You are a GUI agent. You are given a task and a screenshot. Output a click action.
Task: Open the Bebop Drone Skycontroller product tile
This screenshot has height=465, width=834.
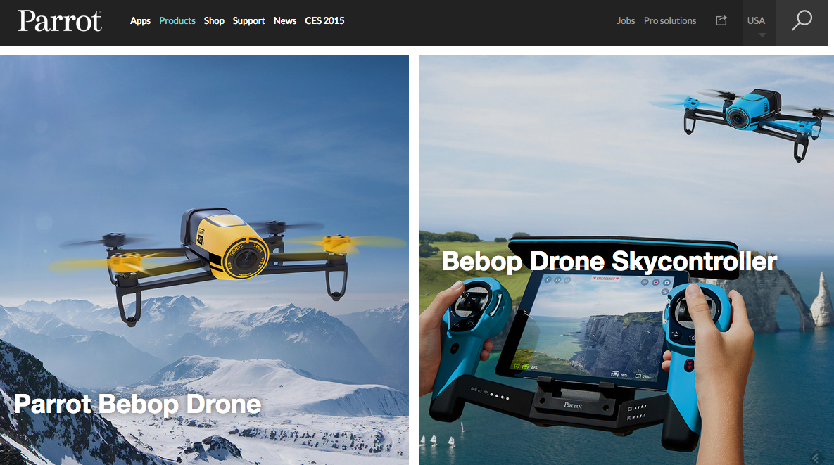tap(625, 260)
